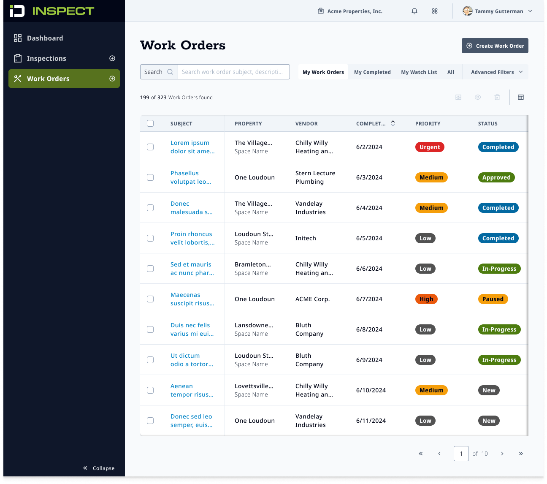547x484 pixels.
Task: Go to next page
Action: 502,454
